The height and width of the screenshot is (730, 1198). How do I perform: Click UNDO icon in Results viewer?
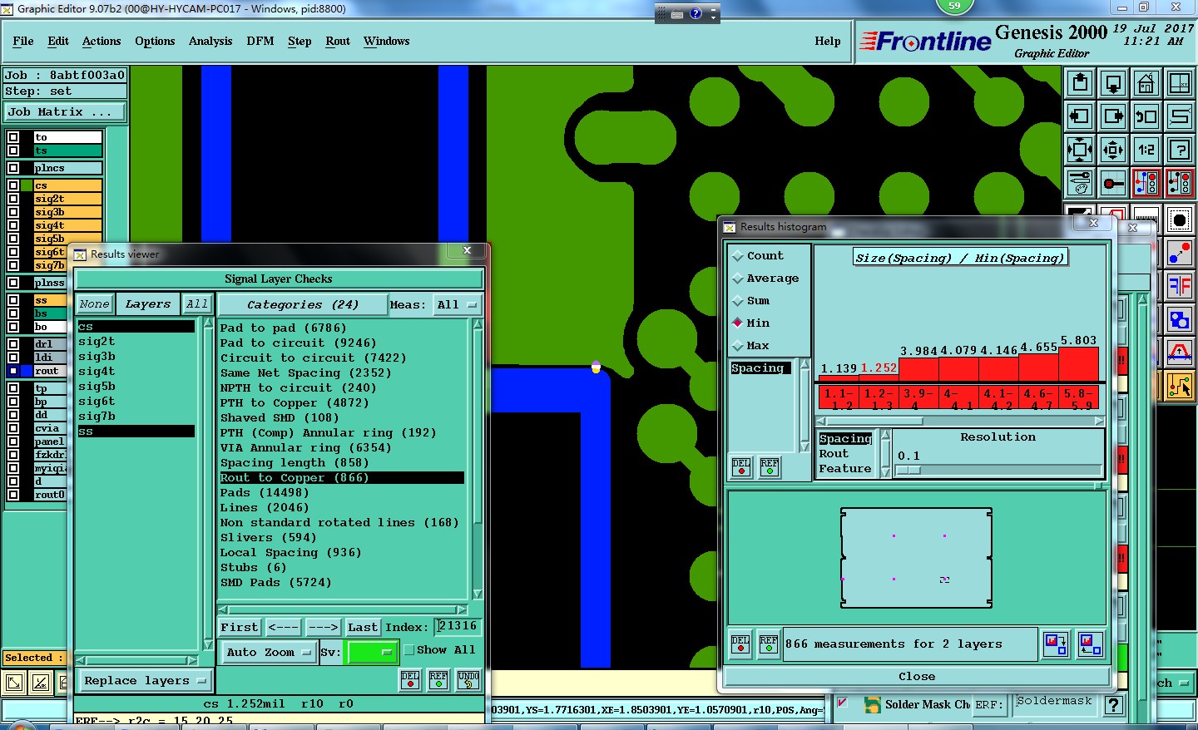[468, 680]
